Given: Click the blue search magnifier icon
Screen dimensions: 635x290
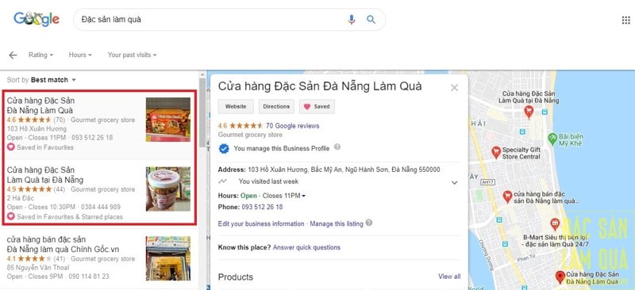Looking at the screenshot, I should click(x=371, y=20).
